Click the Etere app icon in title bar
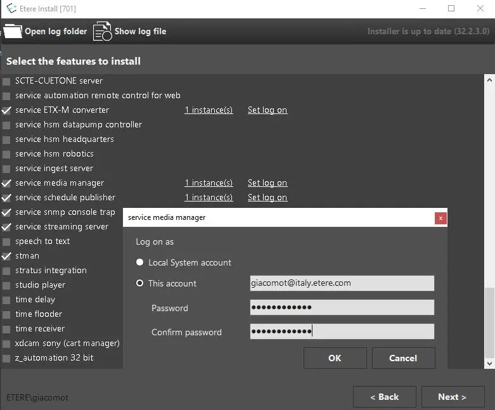Image resolution: width=495 pixels, height=410 pixels. (x=9, y=8)
